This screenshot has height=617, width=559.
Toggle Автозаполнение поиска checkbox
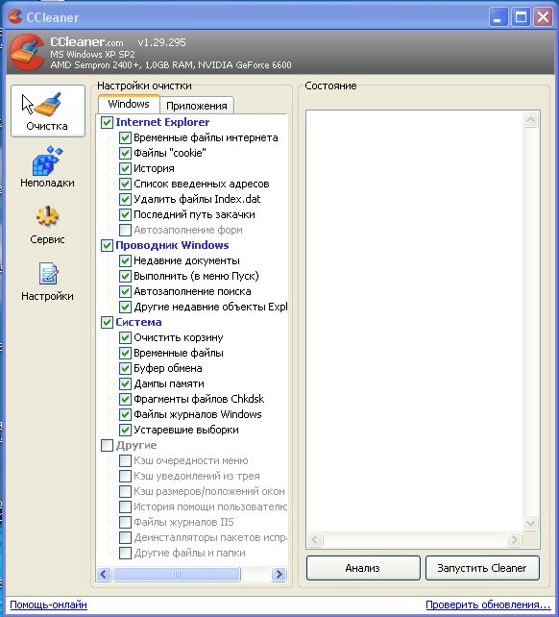pyautogui.click(x=125, y=291)
